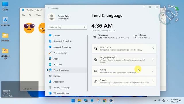Click the microphone tray icon
The height and width of the screenshot is (104, 184).
pos(159,101)
